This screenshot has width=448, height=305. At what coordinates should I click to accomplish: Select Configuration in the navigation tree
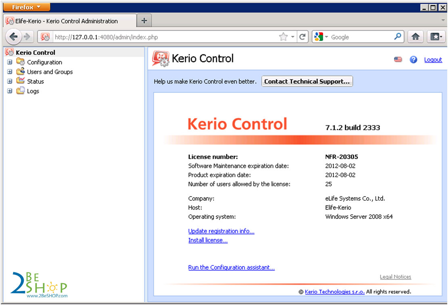[44, 62]
